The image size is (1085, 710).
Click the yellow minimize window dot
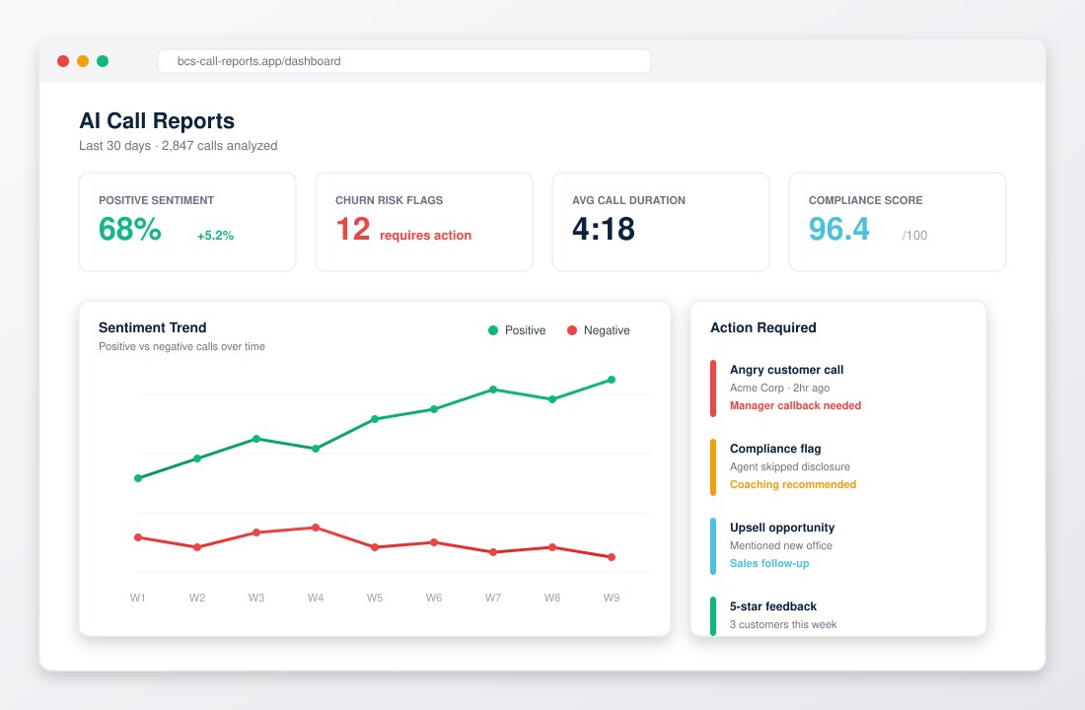pos(82,61)
